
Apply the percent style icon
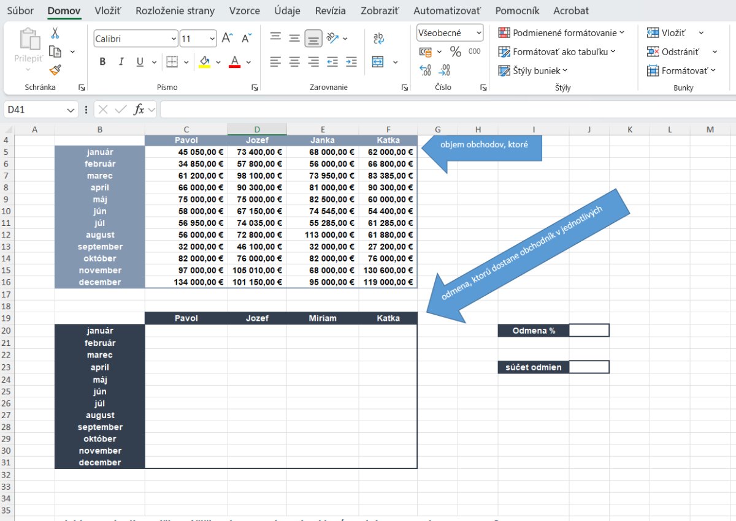click(x=456, y=51)
